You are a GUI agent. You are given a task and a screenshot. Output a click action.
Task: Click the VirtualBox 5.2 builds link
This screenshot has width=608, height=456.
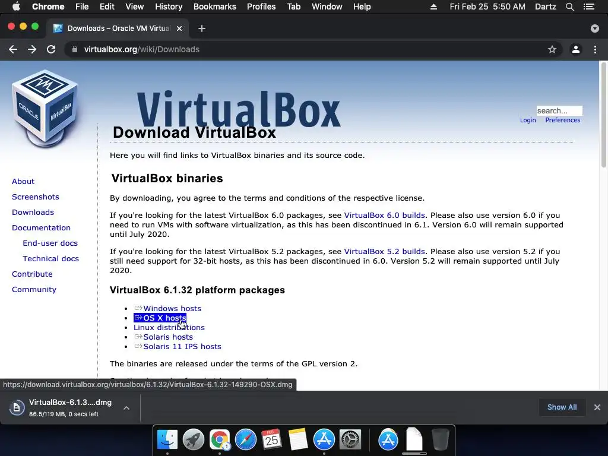(x=384, y=251)
